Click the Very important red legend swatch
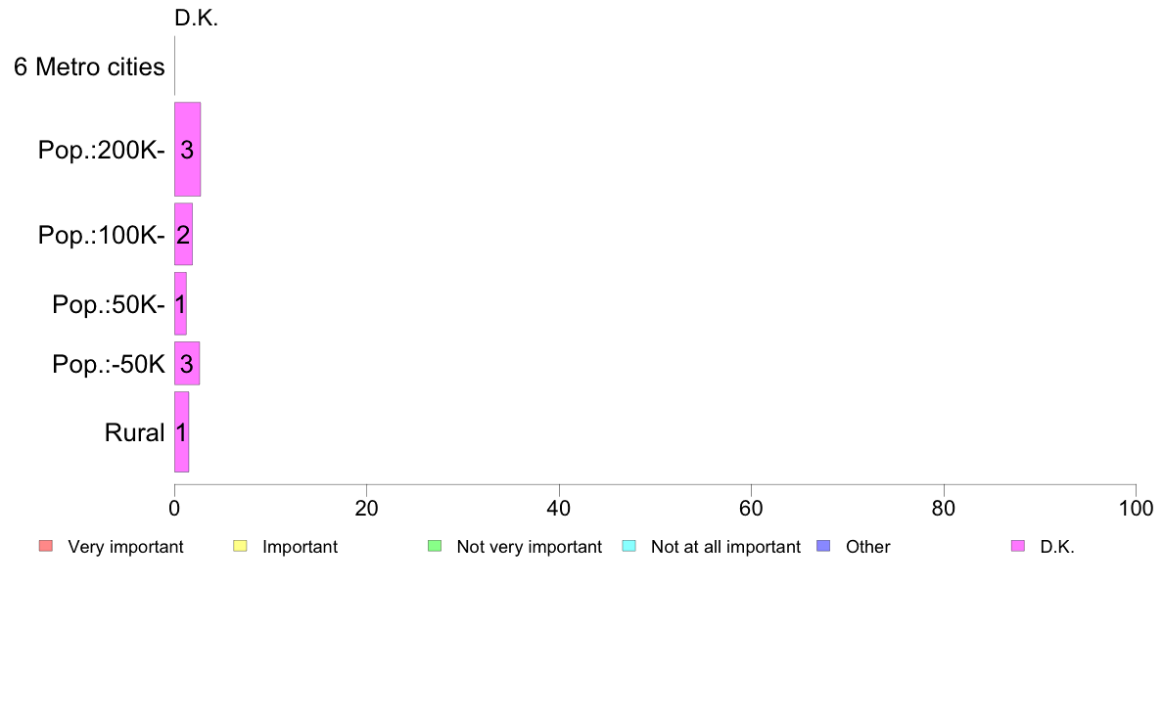The image size is (1163, 720). (x=46, y=547)
